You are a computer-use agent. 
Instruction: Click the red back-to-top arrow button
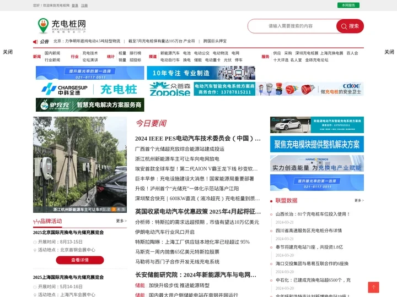click(373, 287)
